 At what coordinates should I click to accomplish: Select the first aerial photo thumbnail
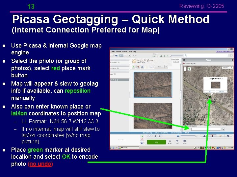point(153,85)
